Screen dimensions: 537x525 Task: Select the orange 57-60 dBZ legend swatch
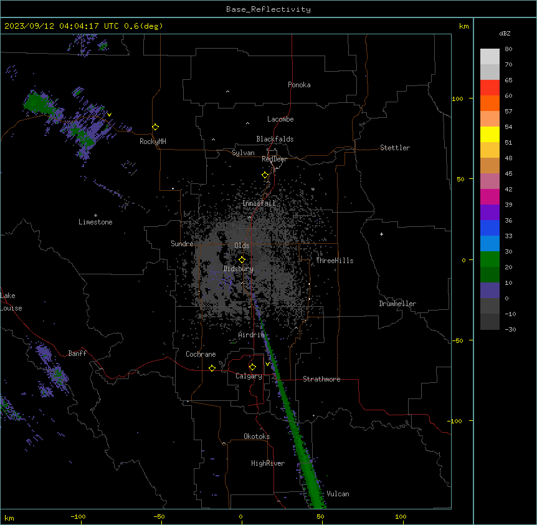pos(490,103)
